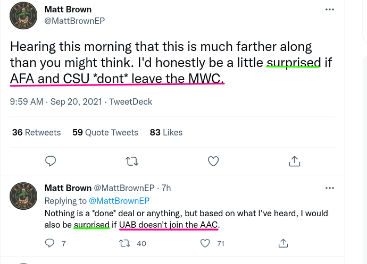Retweet the follow-up tweet showing 40
Viewport: 367px width, 264px height.
[125, 243]
